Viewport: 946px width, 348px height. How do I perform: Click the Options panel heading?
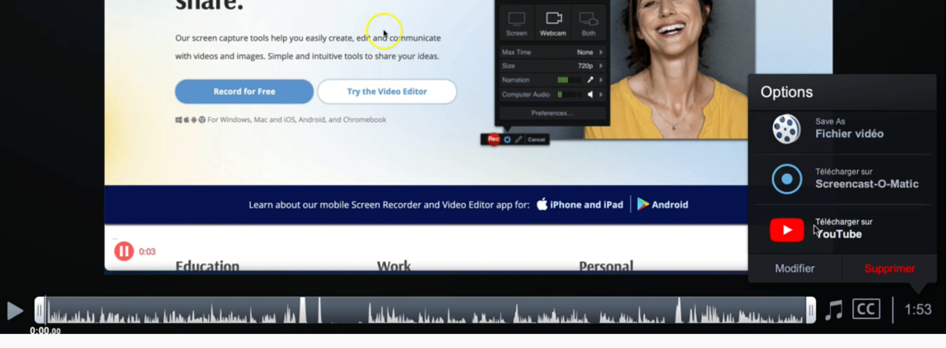click(x=787, y=92)
